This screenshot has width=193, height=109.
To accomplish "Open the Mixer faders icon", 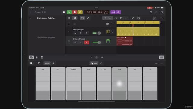I will [x=102, y=58].
